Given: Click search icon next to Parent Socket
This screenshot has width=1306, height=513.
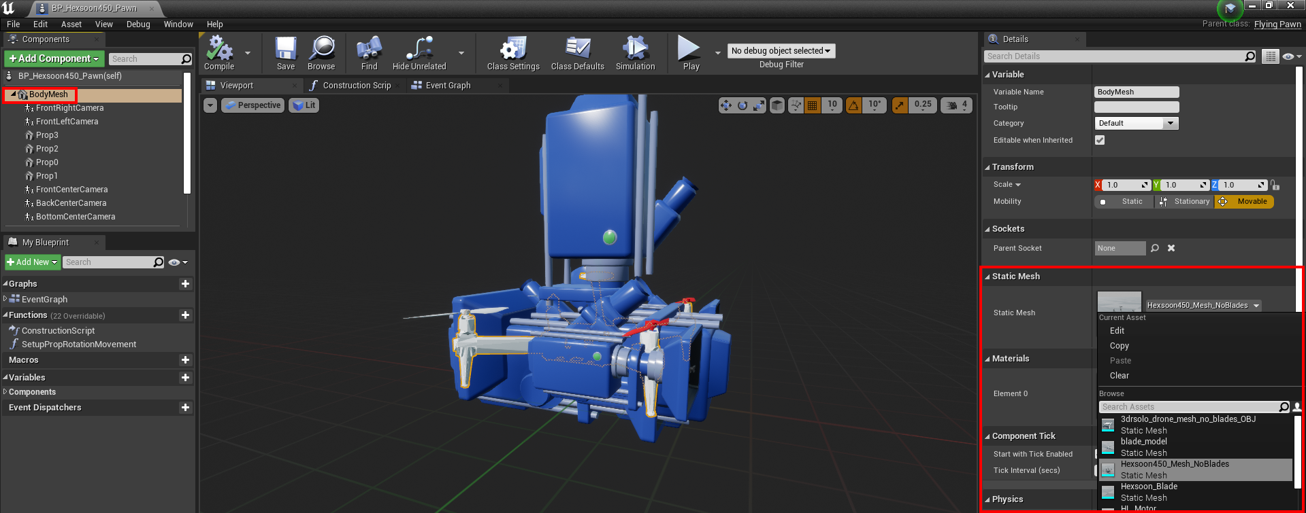Looking at the screenshot, I should click(x=1155, y=248).
